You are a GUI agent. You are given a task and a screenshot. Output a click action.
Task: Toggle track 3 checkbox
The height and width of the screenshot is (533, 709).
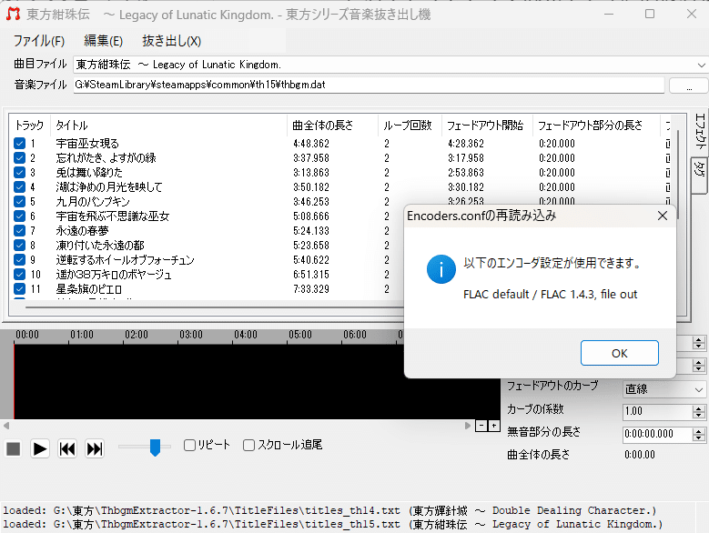click(19, 173)
